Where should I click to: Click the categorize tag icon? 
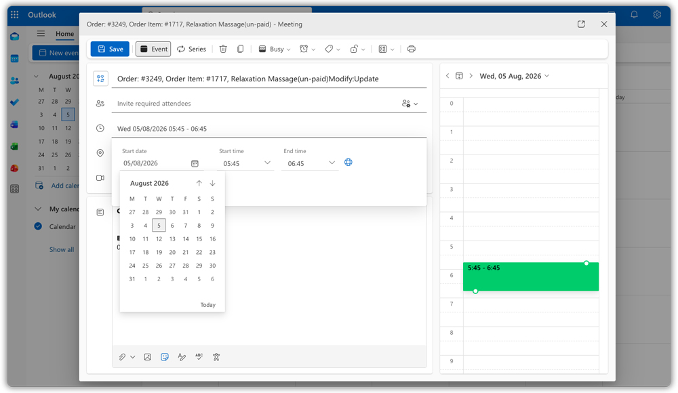329,49
